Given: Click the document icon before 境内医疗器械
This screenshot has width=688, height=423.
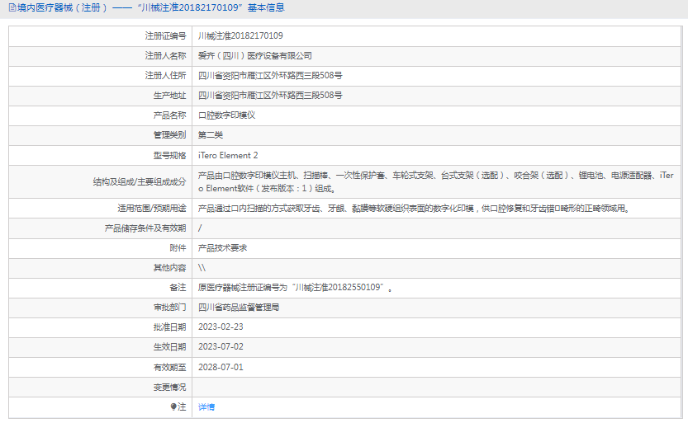Looking at the screenshot, I should tap(12, 7).
